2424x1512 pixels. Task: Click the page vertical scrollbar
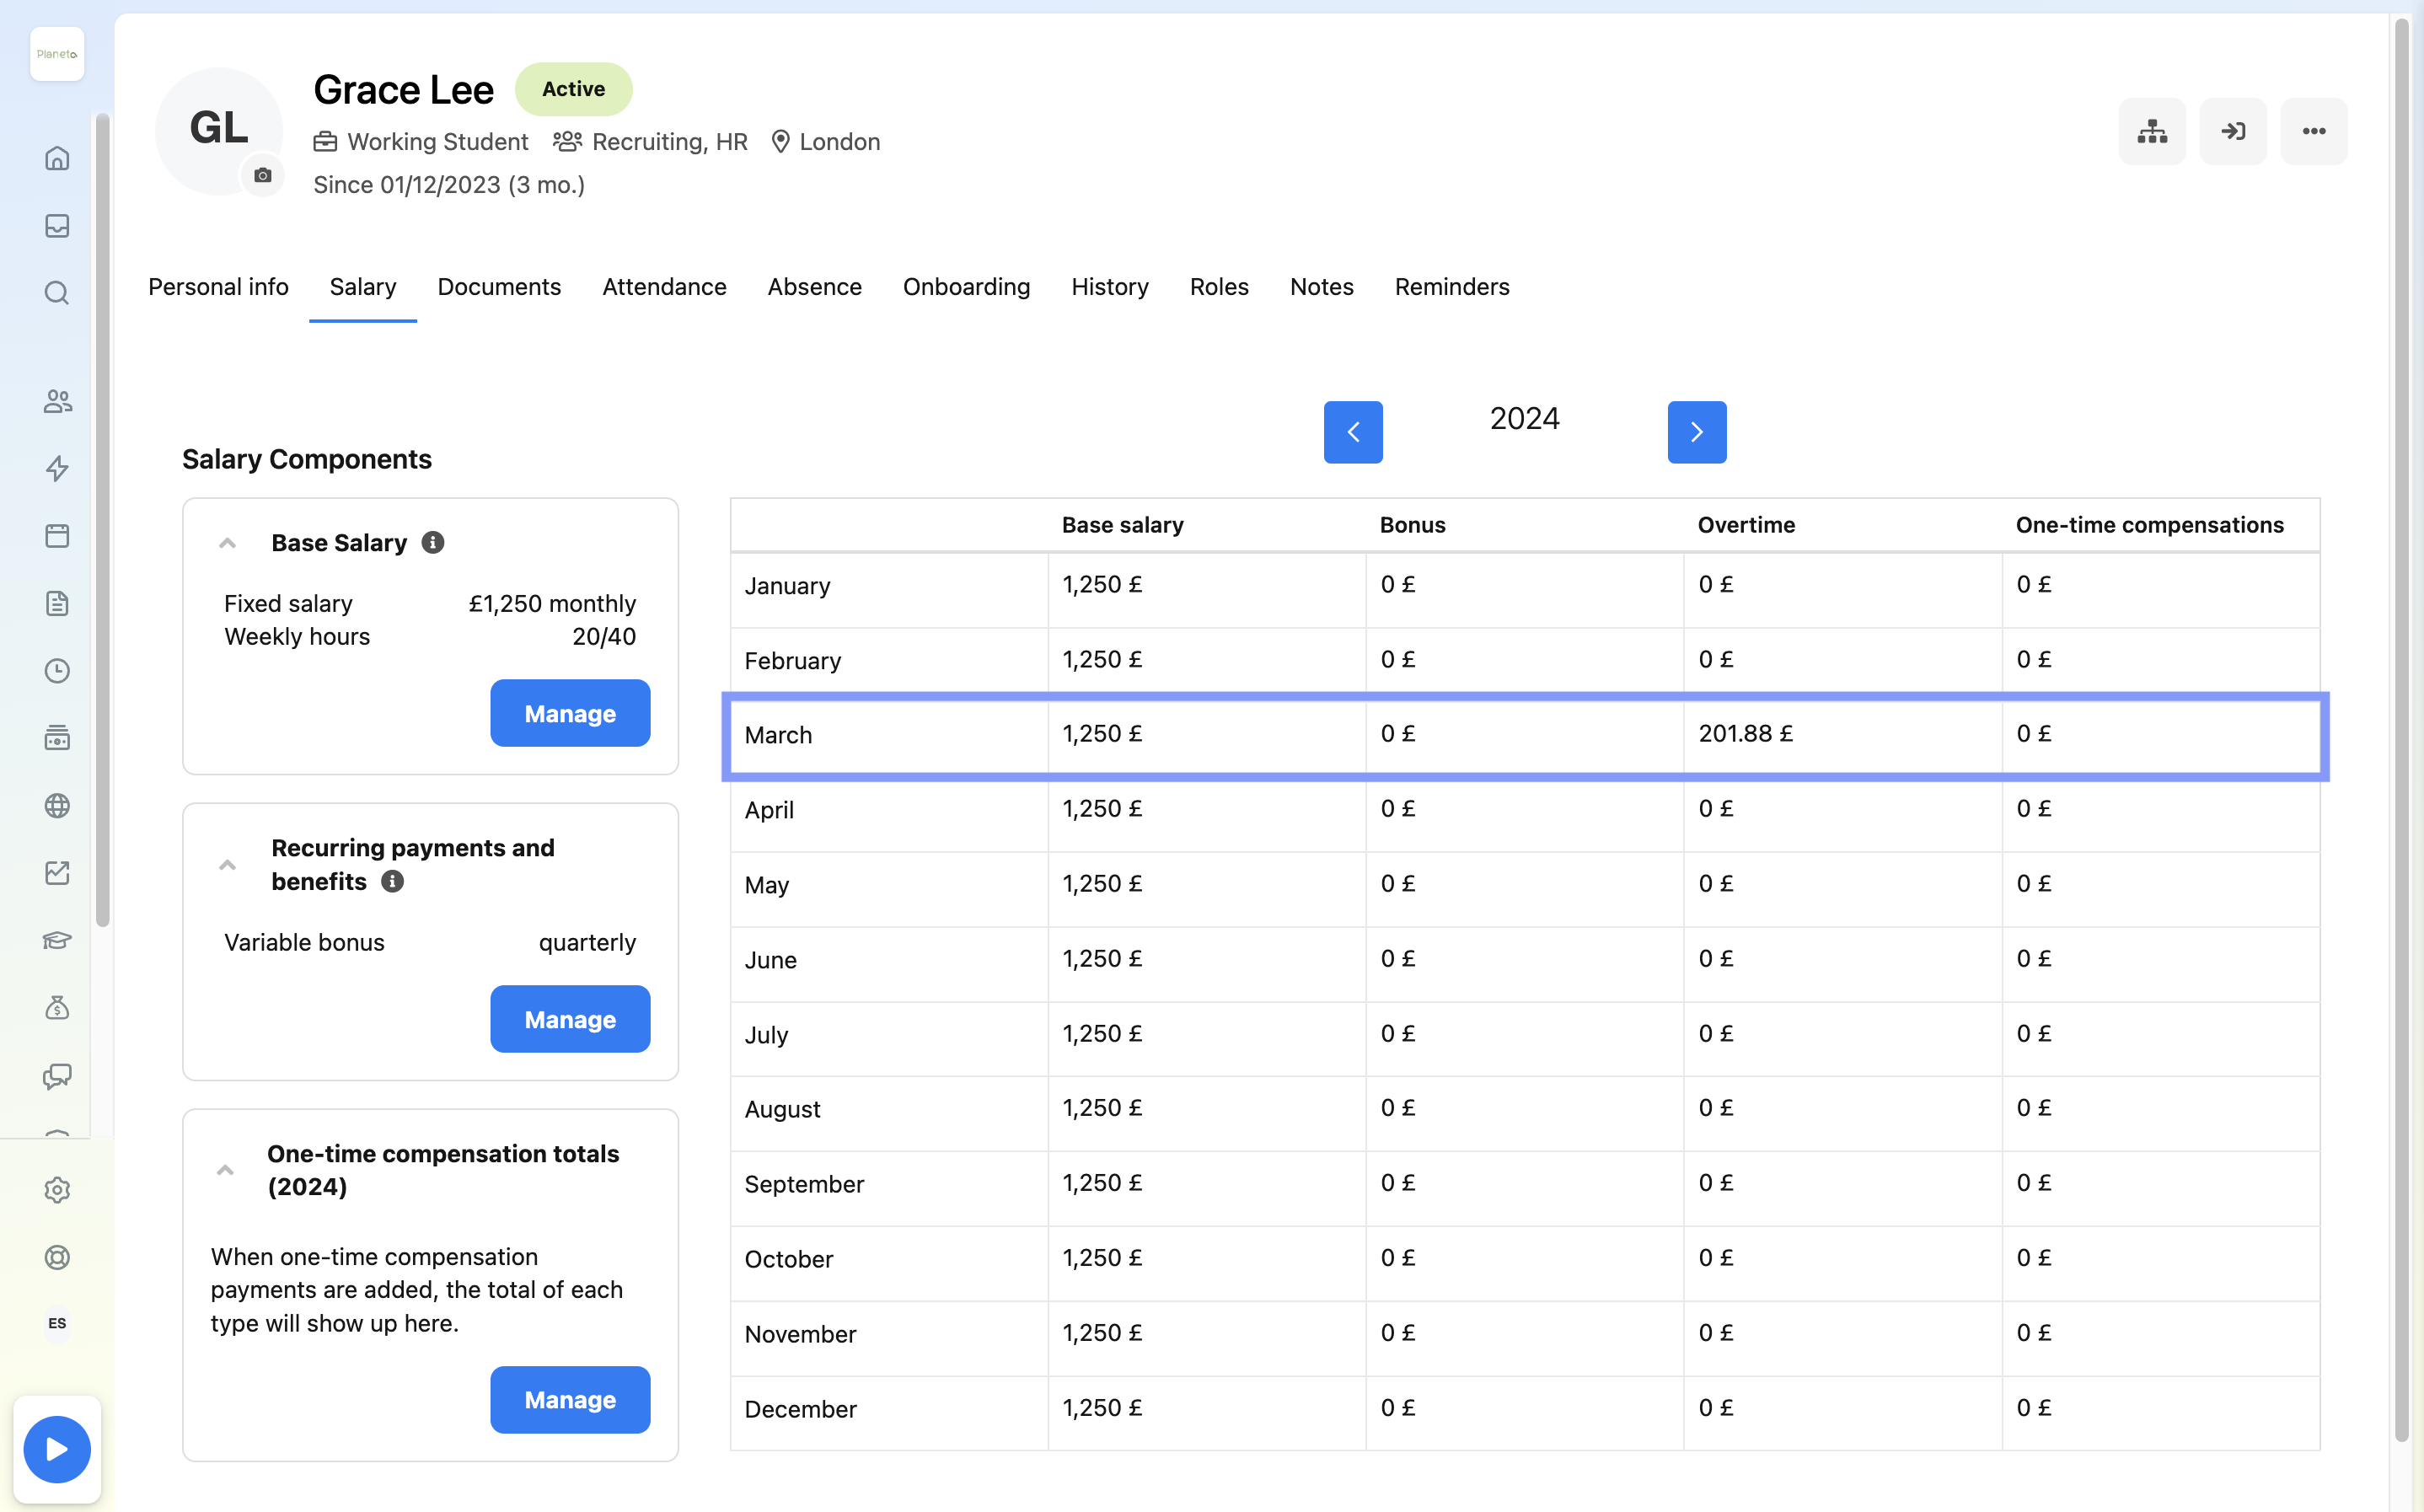(x=2401, y=730)
